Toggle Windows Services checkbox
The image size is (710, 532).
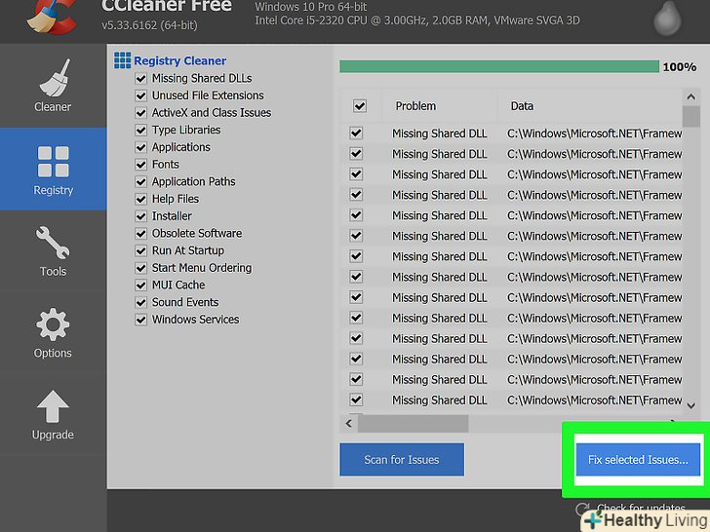140,320
